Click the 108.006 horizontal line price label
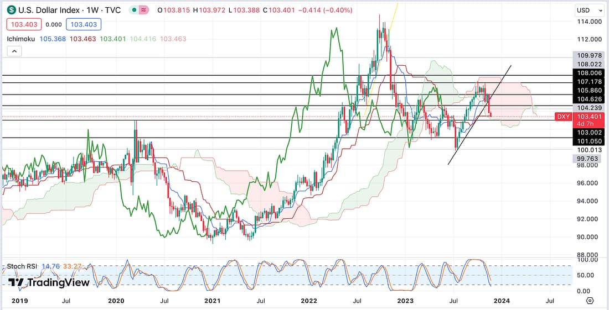 (589, 72)
